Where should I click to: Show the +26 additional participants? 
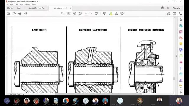[x=7, y=101]
